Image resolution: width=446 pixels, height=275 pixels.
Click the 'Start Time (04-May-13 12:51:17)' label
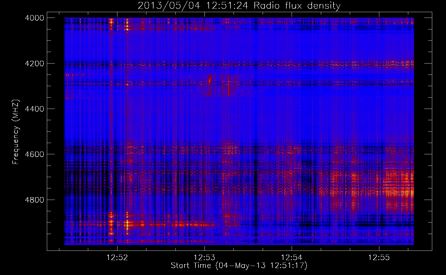(239, 266)
